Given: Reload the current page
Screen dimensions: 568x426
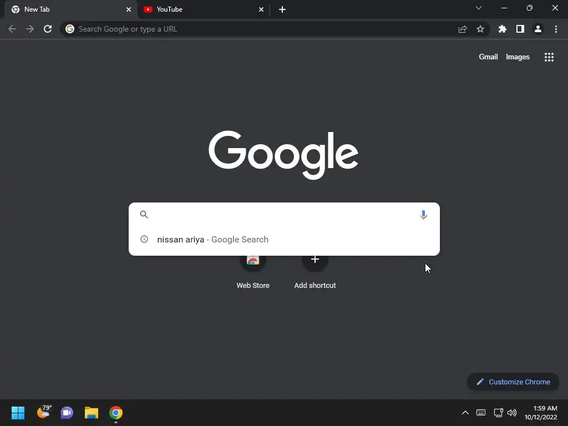Looking at the screenshot, I should [x=48, y=29].
